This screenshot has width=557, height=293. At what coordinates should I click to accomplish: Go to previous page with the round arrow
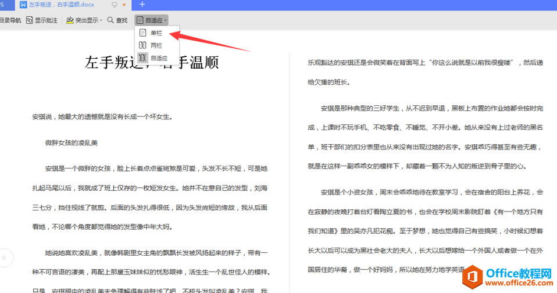4,258
